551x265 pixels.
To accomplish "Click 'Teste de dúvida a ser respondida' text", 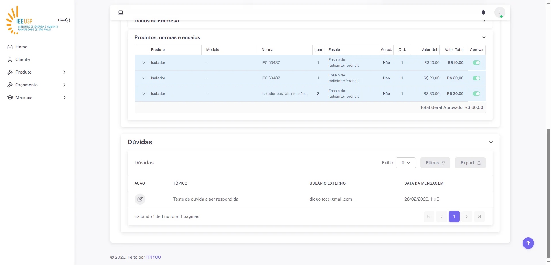I will click(206, 199).
